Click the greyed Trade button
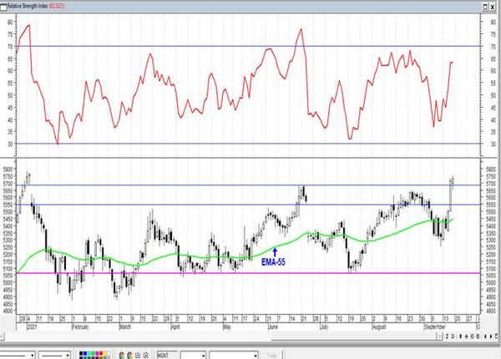Image resolution: width=501 pixels, height=359 pixels. (271, 356)
